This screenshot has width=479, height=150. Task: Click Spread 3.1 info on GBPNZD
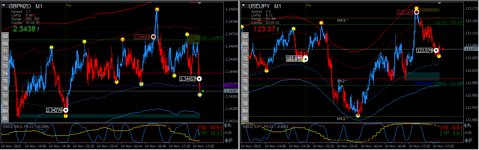tap(21, 12)
